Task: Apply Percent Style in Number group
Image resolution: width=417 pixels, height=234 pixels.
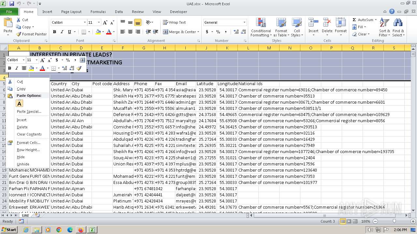Action: click(218, 32)
